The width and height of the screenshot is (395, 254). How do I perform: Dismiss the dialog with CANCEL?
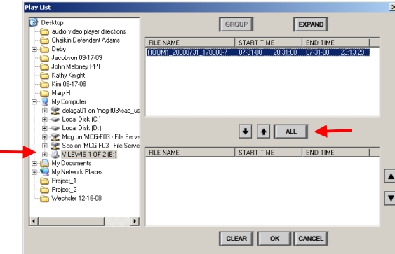[x=311, y=239]
